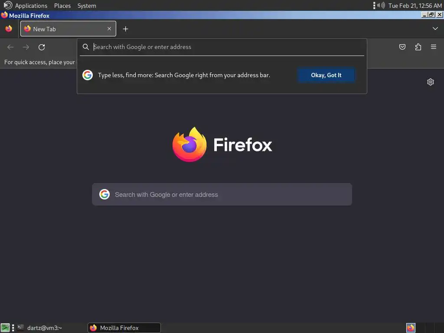Close the New Tab tab
Viewport: 444px width, 333px height.
(x=109, y=29)
